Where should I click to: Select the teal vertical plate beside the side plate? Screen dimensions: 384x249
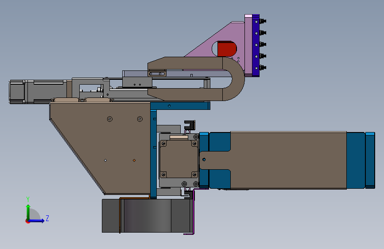pos(153,154)
